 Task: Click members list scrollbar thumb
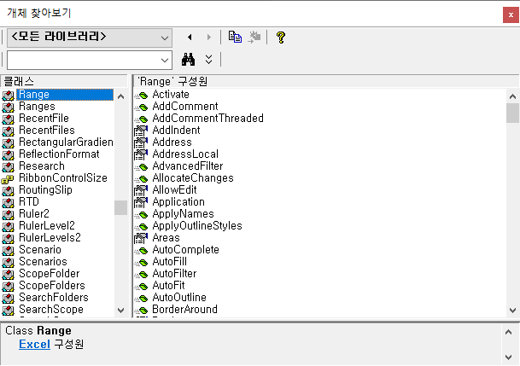(512, 113)
